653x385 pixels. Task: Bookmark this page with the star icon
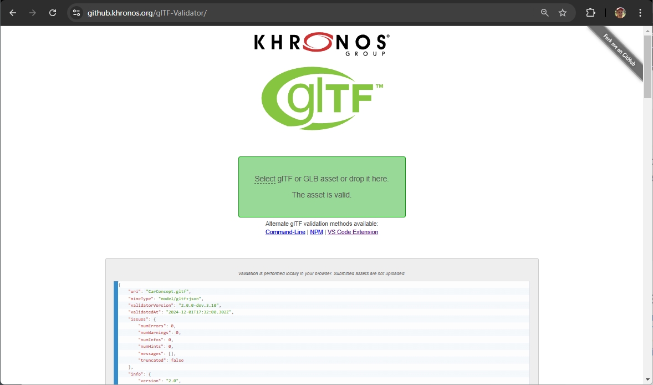click(563, 13)
